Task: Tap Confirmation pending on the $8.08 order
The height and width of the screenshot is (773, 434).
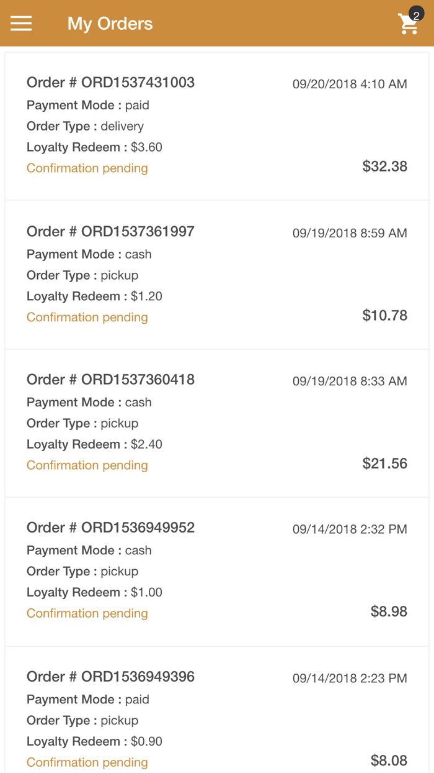Action: coord(87,762)
